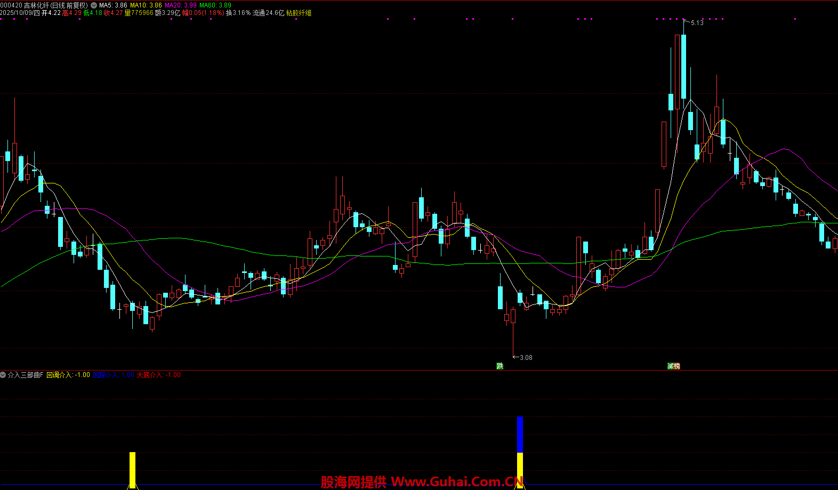Image resolution: width=838 pixels, height=490 pixels.
Task: Click the 粘胶纤维 sector link
Action: (x=299, y=13)
